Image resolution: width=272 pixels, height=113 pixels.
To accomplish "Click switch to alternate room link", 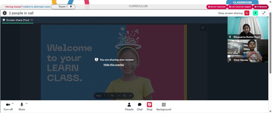I will [x=37, y=7].
